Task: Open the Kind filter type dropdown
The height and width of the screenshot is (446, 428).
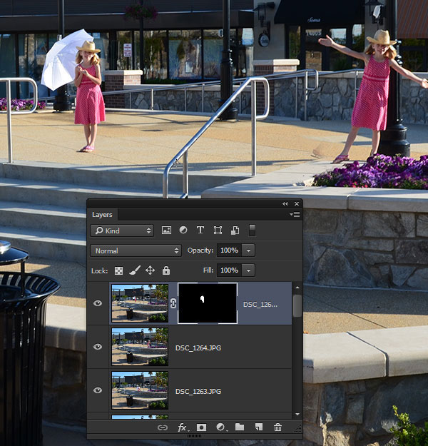Action: 122,230
